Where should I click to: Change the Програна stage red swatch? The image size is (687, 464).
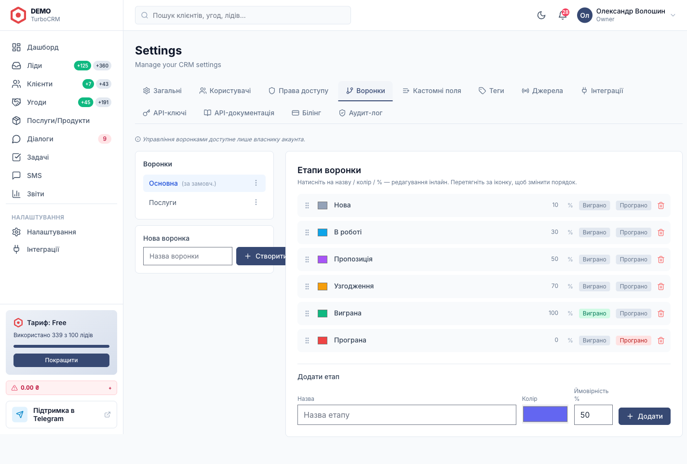(323, 341)
